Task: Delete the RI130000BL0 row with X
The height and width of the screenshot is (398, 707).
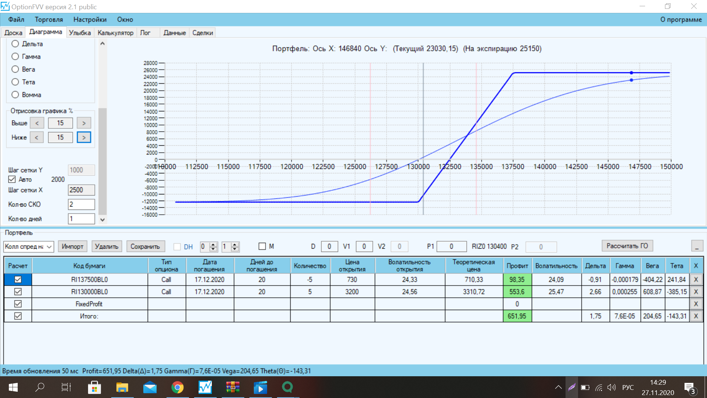Action: coord(696,292)
